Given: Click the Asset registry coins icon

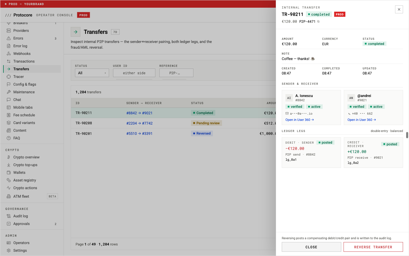Looking at the screenshot, I should (x=9, y=180).
